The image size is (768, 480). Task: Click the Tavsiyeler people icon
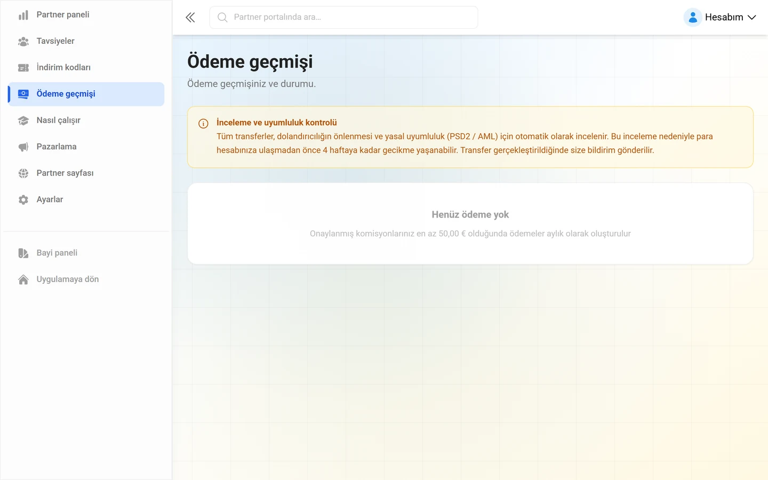point(23,41)
